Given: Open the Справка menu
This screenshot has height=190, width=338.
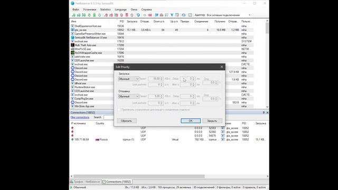Looking at the screenshot, I should point(146,9).
